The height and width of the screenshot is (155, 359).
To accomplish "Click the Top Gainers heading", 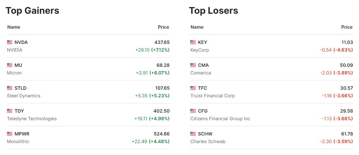I will 32,11.
